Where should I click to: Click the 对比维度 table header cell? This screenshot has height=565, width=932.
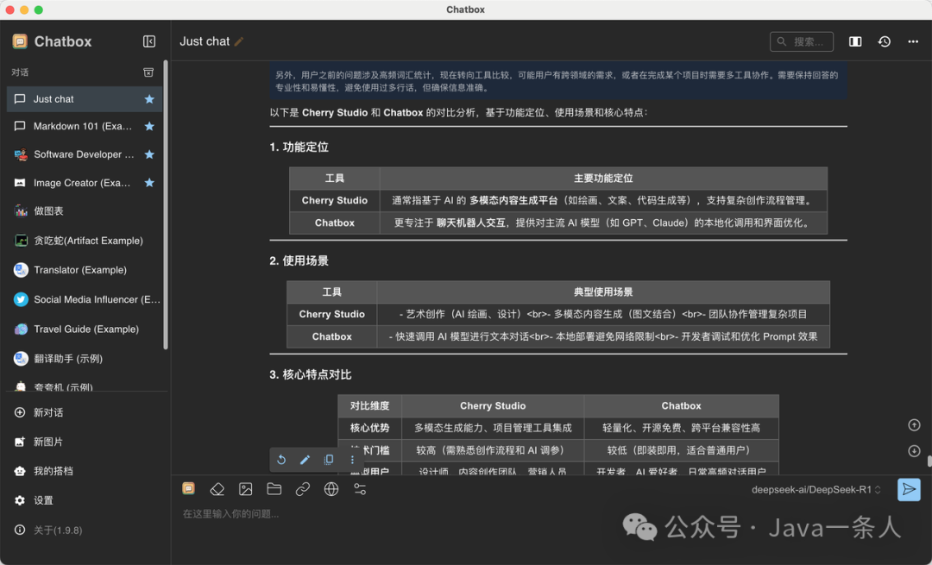coord(369,405)
